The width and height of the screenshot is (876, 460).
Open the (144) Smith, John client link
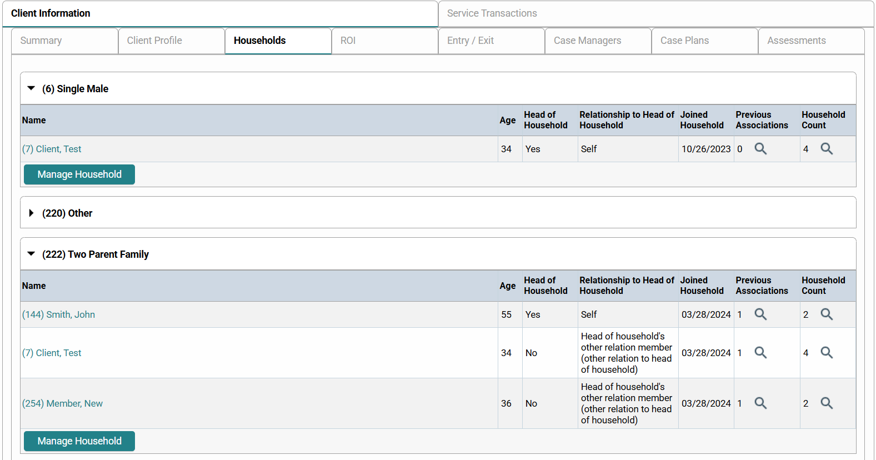pyautogui.click(x=58, y=314)
